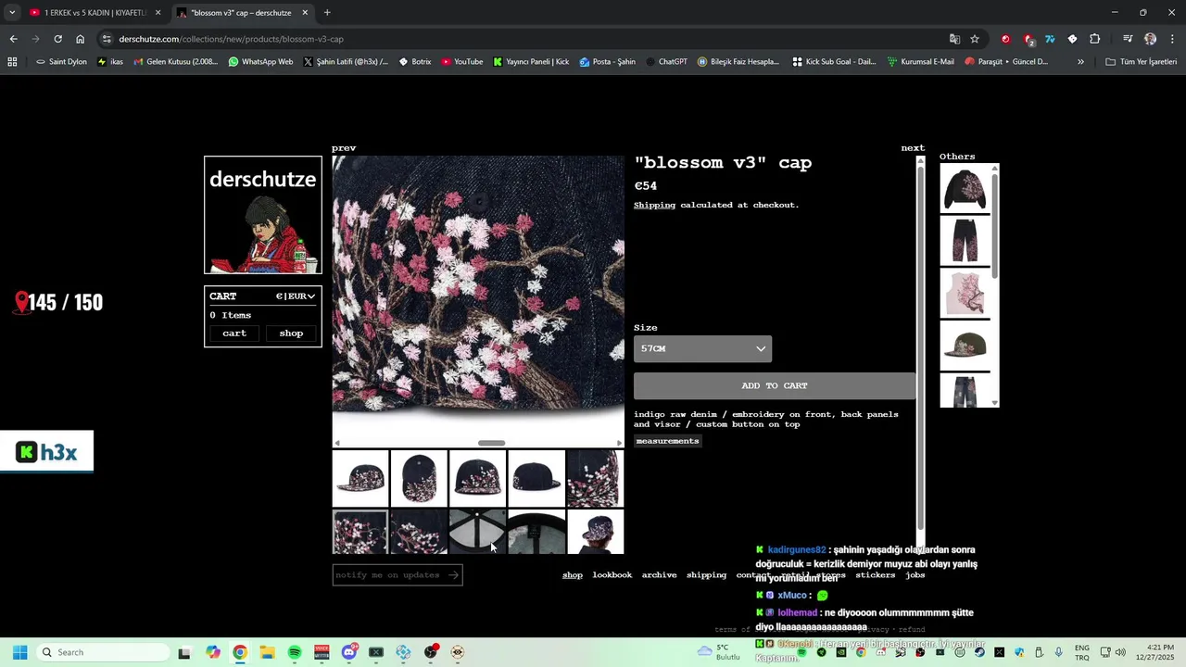Submit the notify email arrow button

click(x=453, y=575)
